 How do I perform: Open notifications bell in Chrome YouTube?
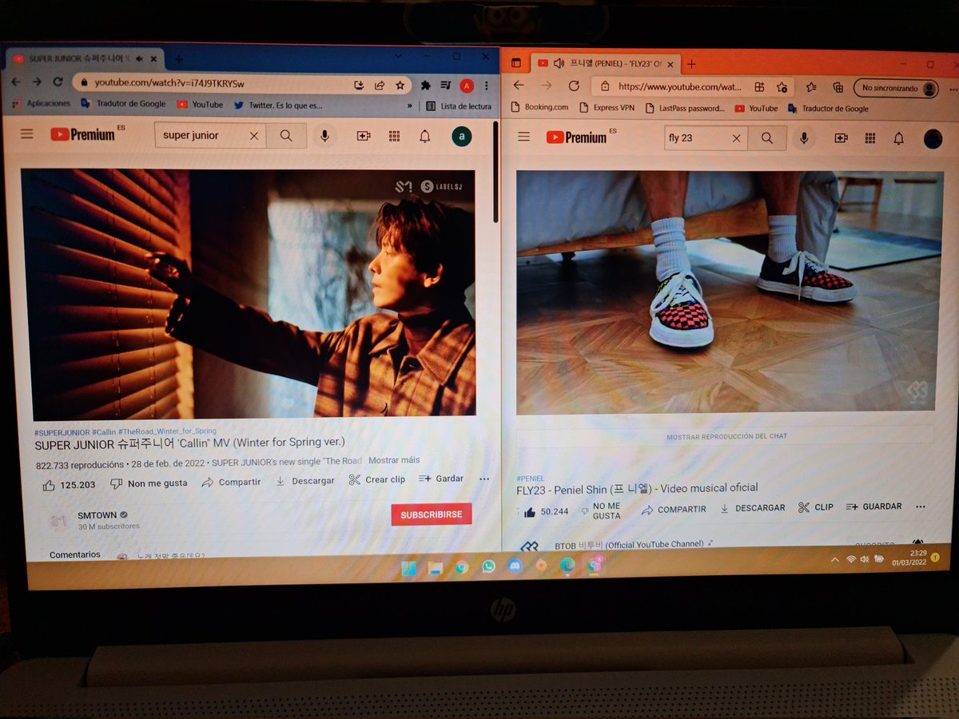click(x=425, y=136)
